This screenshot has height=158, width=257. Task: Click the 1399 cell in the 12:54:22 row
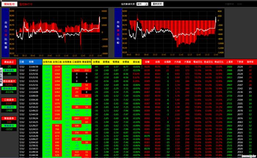point(57,107)
